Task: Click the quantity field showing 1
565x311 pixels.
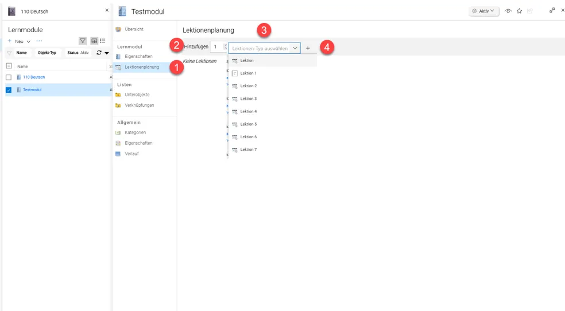Action: [x=217, y=47]
